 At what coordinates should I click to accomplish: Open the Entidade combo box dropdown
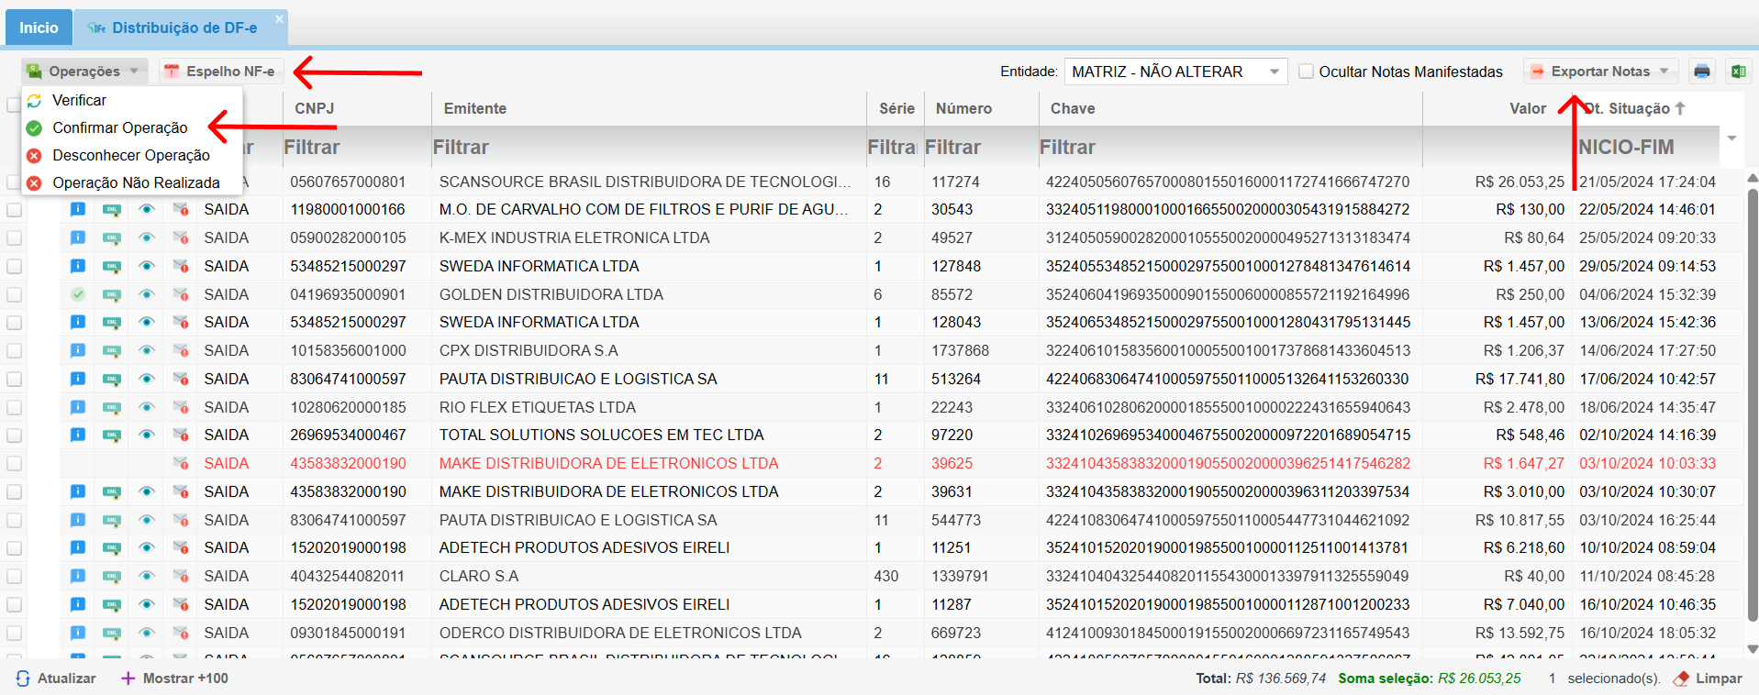click(x=1274, y=72)
